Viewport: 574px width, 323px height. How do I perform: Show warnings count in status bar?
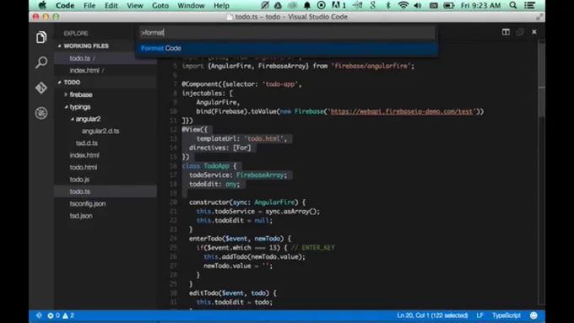68,315
